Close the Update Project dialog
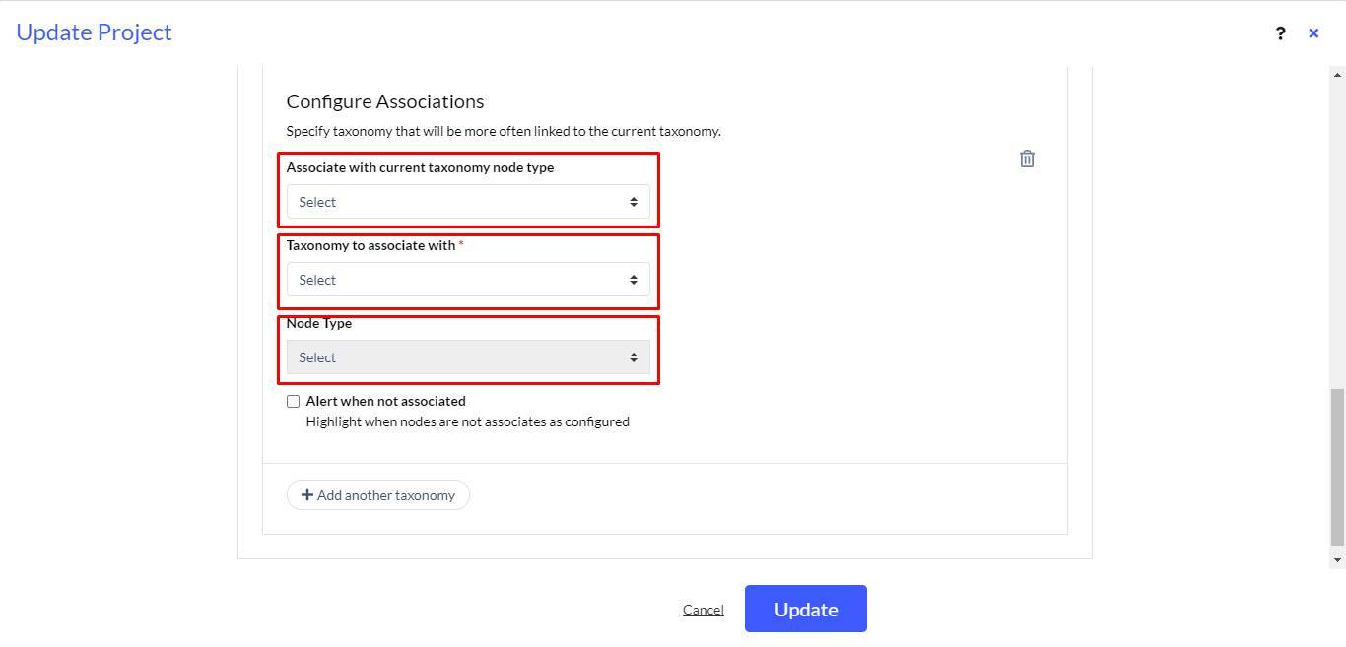Image resolution: width=1346 pixels, height=647 pixels. click(x=1313, y=33)
